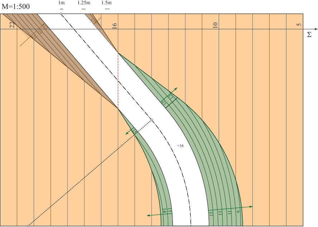Click contour label 10 on the axis
Screen dimensions: 318x227
click(215, 25)
